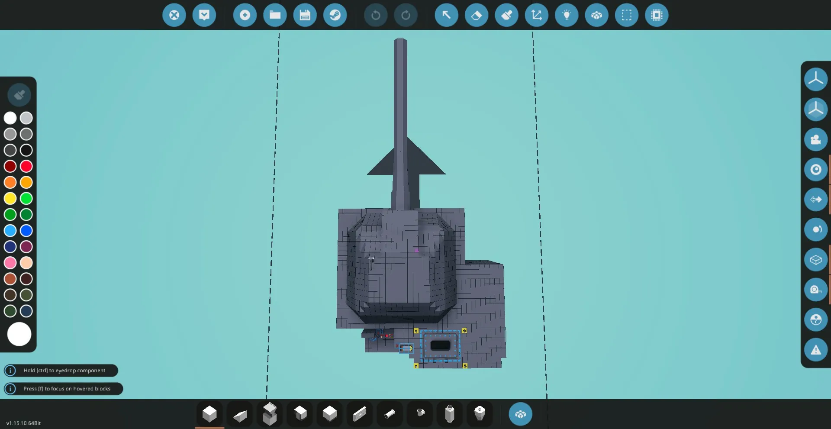
Task: Click the Steam Workshop button
Action: [x=335, y=15]
